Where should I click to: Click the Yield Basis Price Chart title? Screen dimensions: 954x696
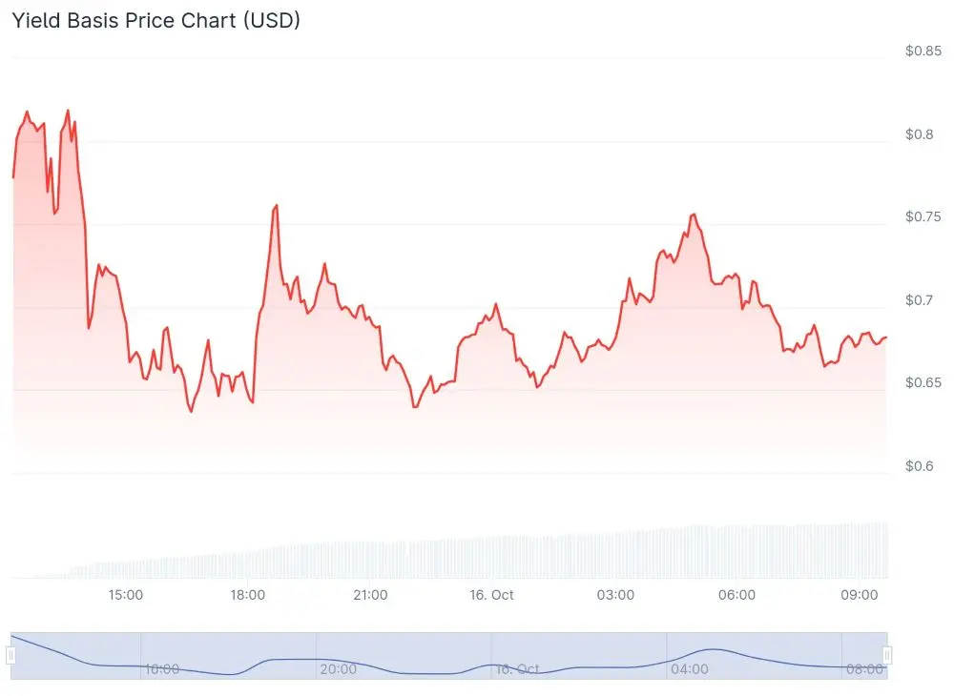[156, 20]
